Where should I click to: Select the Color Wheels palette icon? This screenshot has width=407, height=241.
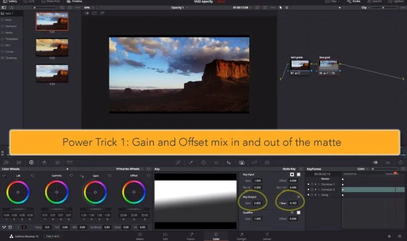pyautogui.click(x=32, y=162)
